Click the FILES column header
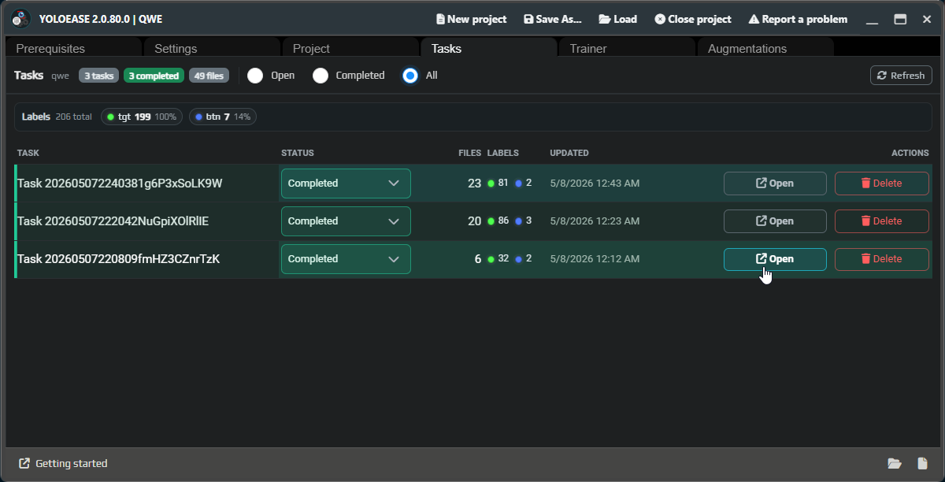 click(470, 153)
